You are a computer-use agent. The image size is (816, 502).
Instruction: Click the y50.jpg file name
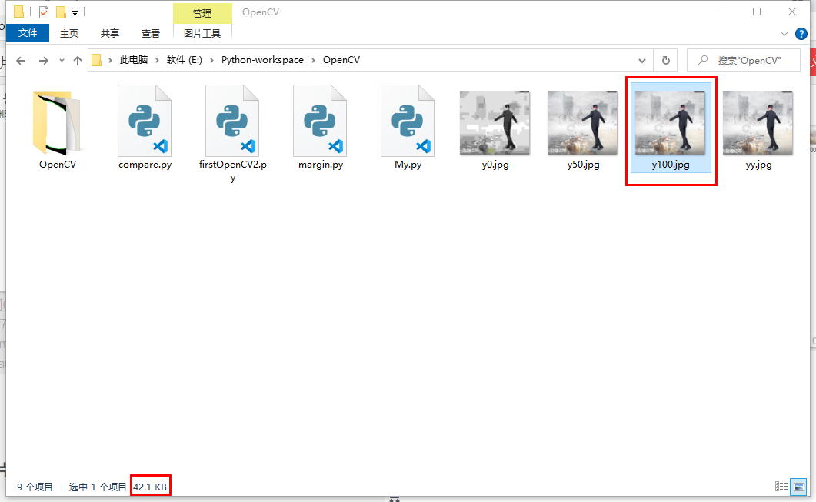[x=584, y=165]
